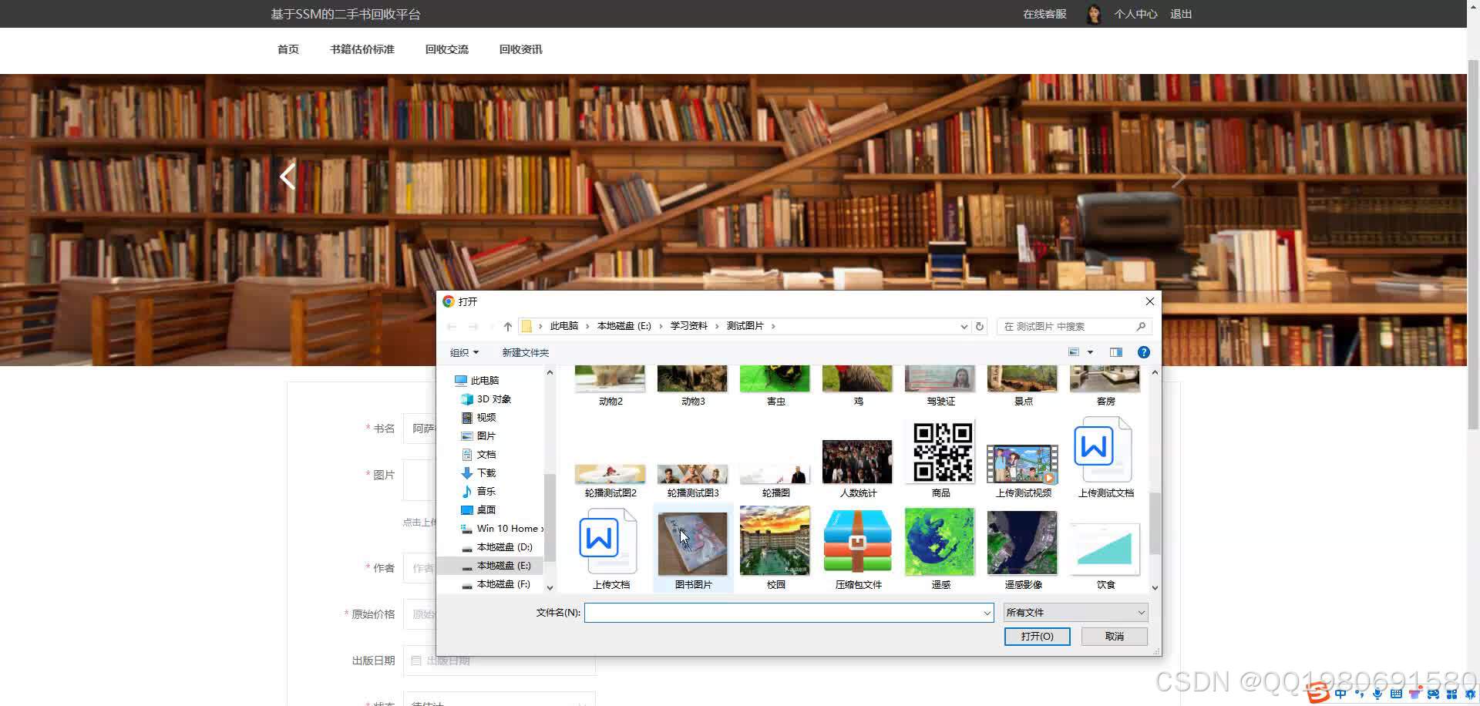Click the 取消 button
The image size is (1480, 706).
coord(1114,637)
